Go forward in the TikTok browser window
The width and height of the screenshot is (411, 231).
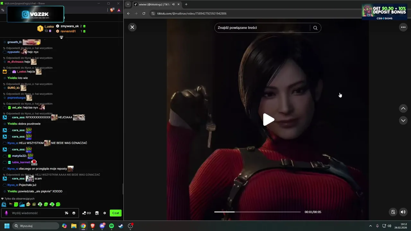(136, 13)
